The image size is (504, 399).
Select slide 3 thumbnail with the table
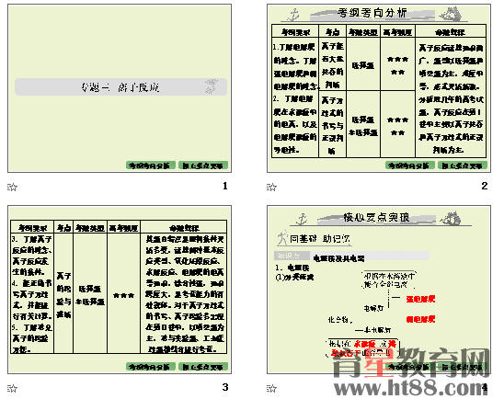[120, 290]
